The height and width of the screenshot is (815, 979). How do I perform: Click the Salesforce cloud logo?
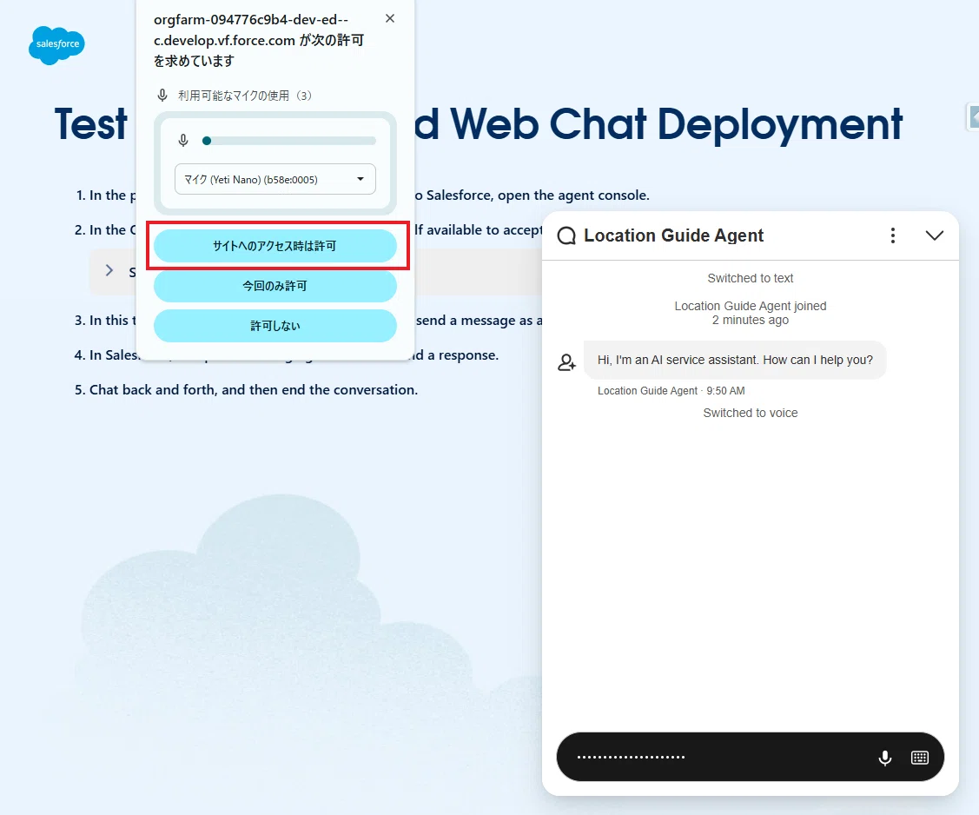(56, 45)
